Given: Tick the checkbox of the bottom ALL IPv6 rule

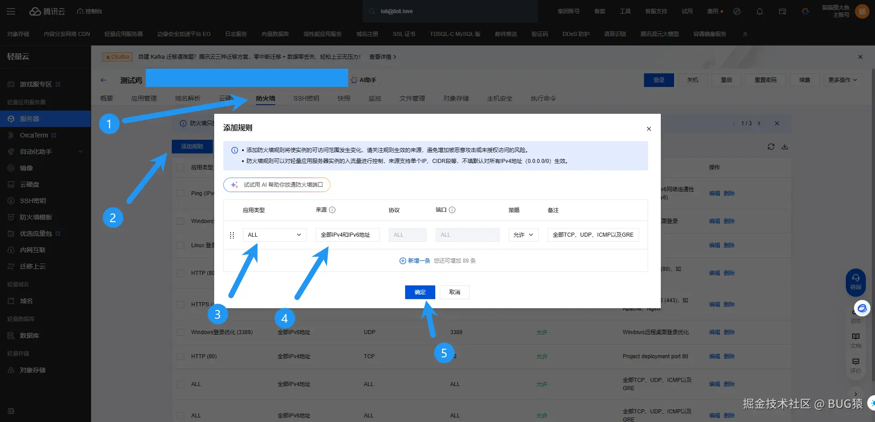Looking at the screenshot, I should click(180, 415).
